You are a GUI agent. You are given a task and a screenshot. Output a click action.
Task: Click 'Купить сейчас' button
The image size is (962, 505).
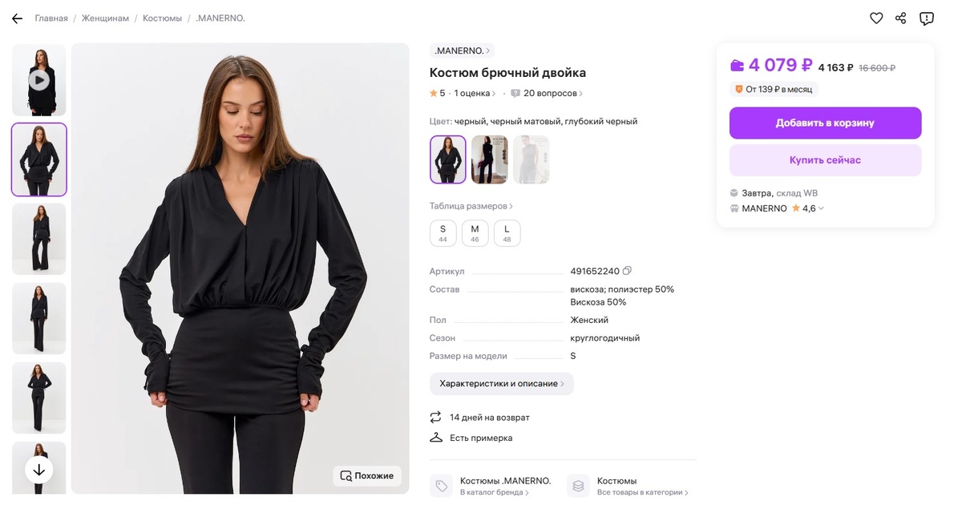pos(825,160)
